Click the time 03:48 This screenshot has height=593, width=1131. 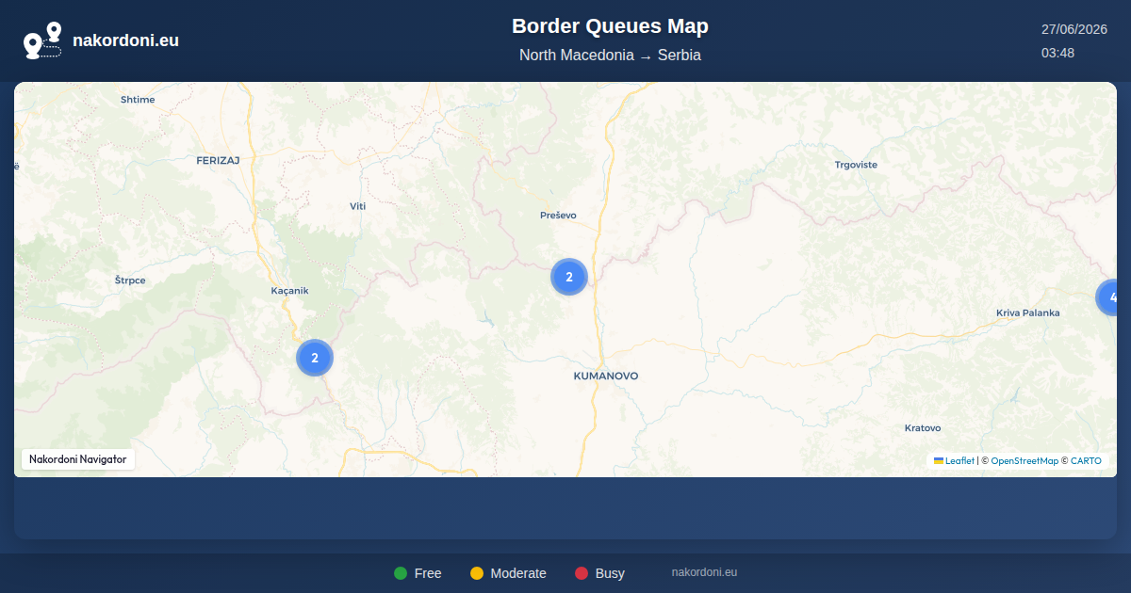[x=1057, y=53]
